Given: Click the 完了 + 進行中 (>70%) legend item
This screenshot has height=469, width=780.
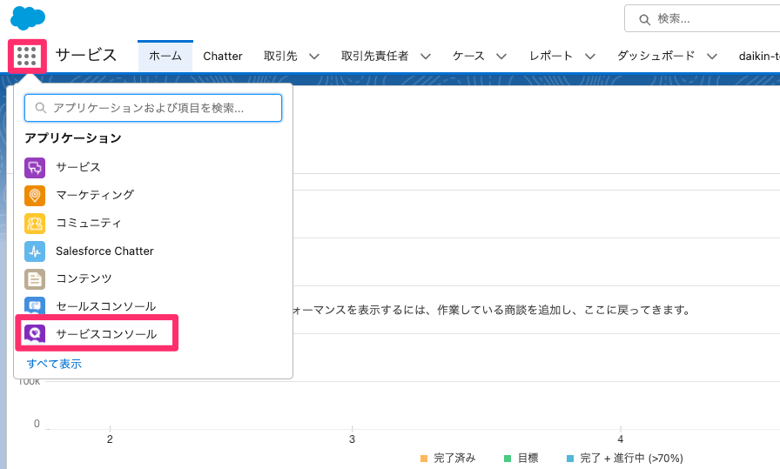Looking at the screenshot, I should pos(624,458).
